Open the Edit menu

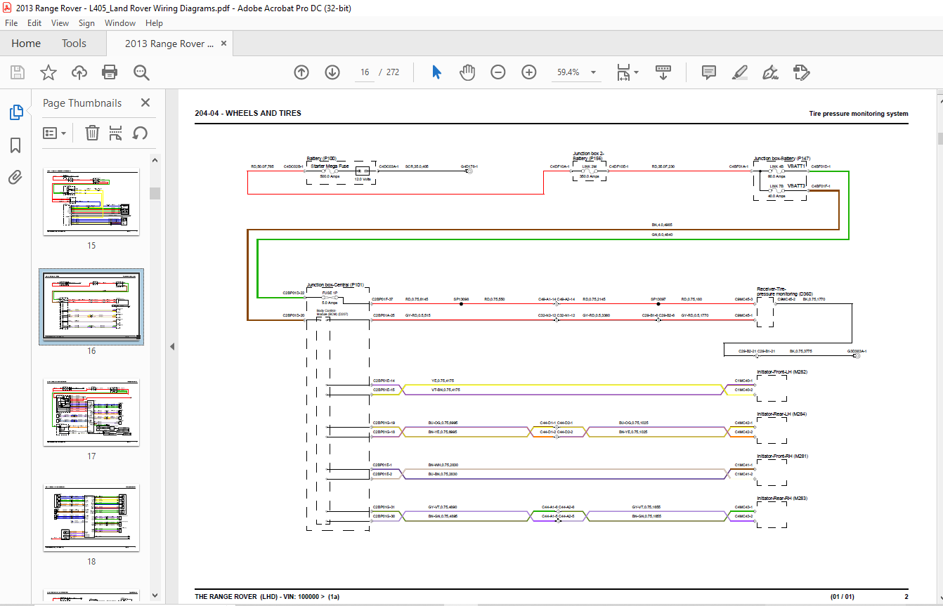point(34,23)
